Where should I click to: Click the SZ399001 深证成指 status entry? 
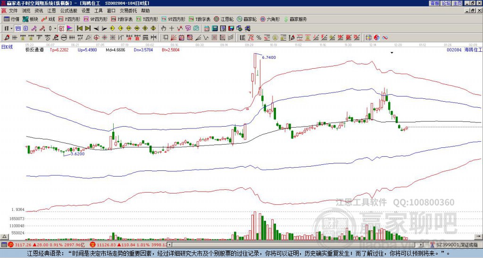[457, 245]
